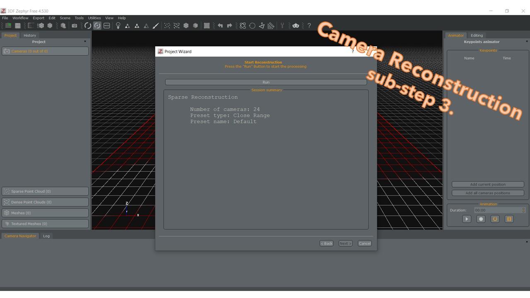Select the orbit rotation arc icon

tap(88, 26)
